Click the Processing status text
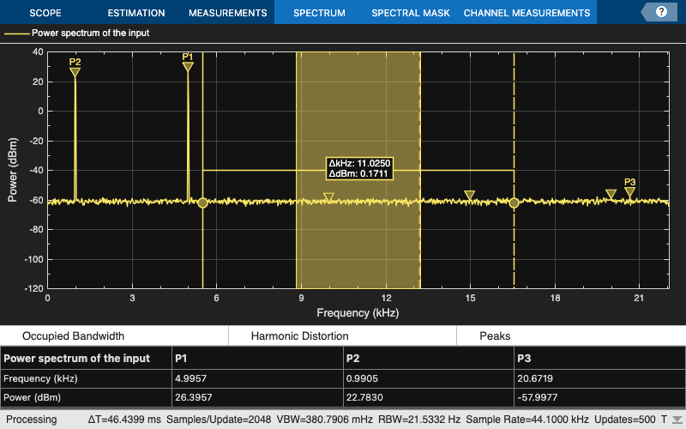Image resolution: width=686 pixels, height=429 pixels. tap(31, 420)
